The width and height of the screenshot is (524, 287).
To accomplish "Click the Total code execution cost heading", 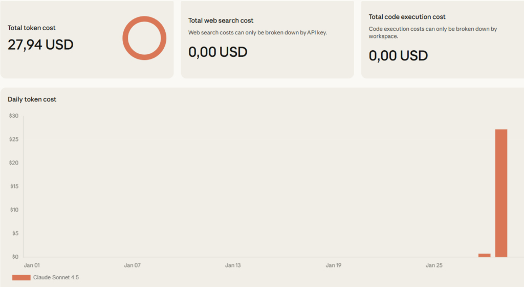I will coord(407,17).
